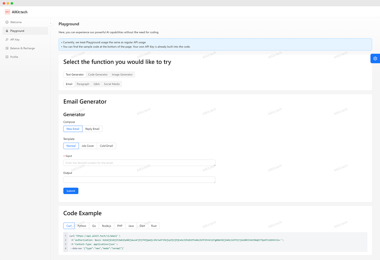Viewport: 380px width, 260px height.
Task: Click the Profile icon in sidebar
Action: tap(7, 57)
